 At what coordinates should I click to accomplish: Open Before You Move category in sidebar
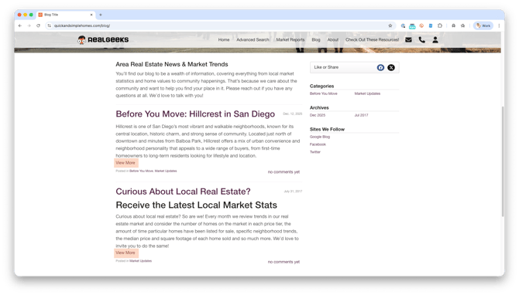pos(323,93)
